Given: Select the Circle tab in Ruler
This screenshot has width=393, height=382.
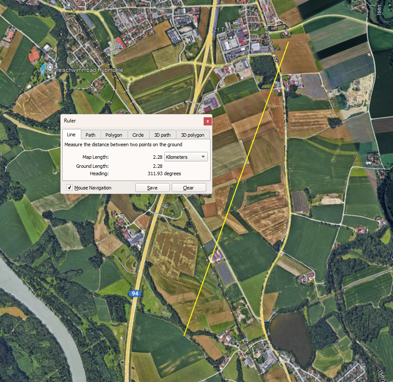Looking at the screenshot, I should [138, 135].
